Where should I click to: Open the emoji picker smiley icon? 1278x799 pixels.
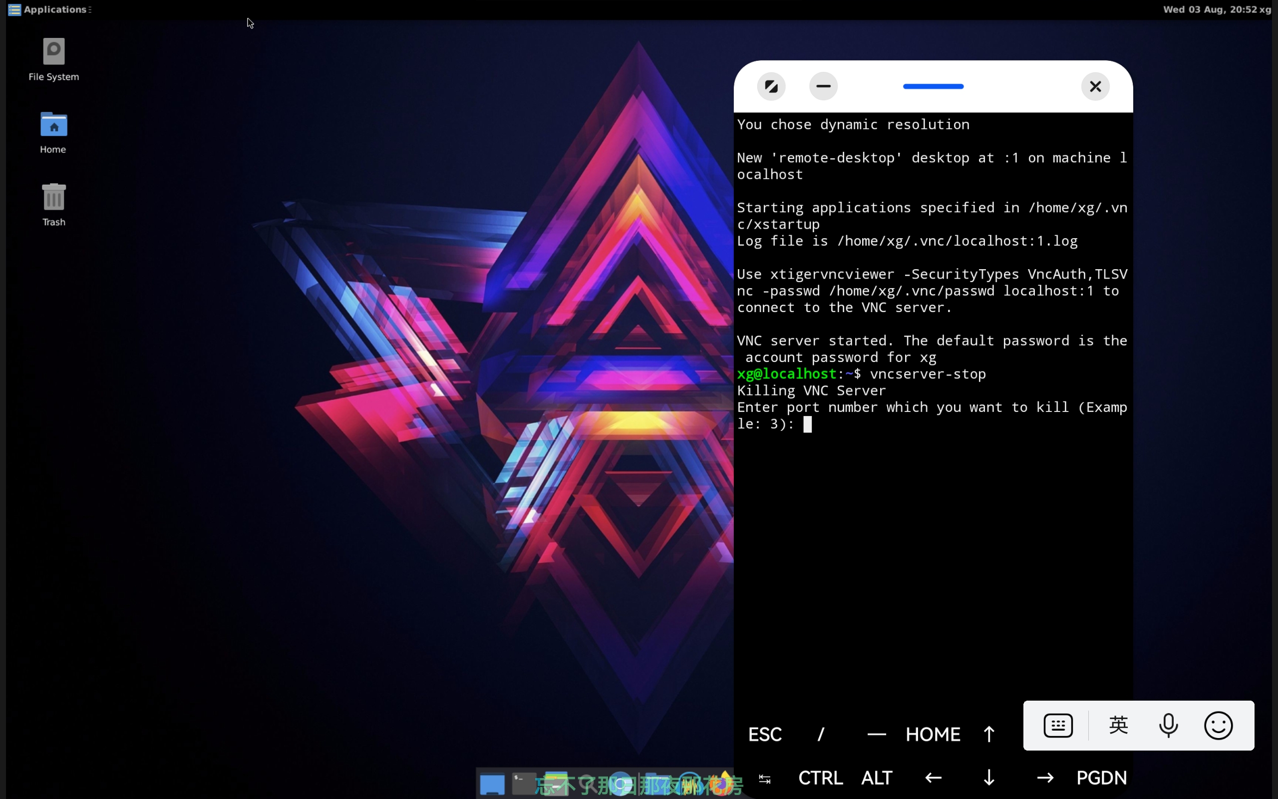(x=1218, y=726)
